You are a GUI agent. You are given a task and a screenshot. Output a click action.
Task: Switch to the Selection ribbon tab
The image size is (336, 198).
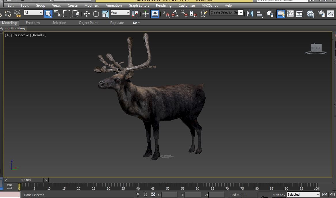click(x=59, y=23)
